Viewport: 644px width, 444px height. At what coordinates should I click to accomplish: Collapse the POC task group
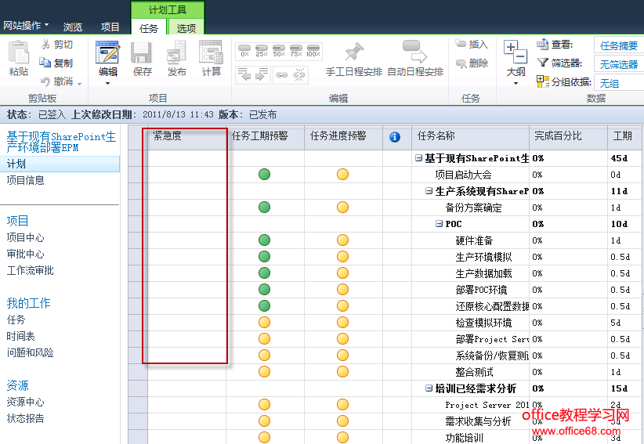coord(440,224)
